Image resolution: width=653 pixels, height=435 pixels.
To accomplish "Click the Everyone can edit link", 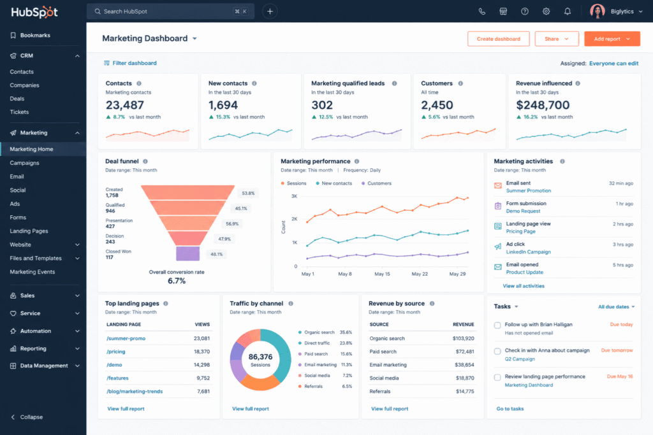I will [613, 63].
